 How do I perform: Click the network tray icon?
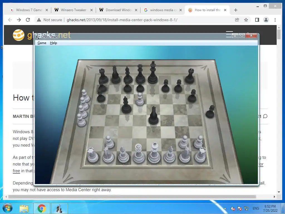(x=246, y=208)
